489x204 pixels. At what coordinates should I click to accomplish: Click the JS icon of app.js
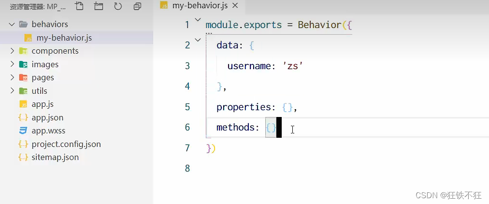[23, 104]
